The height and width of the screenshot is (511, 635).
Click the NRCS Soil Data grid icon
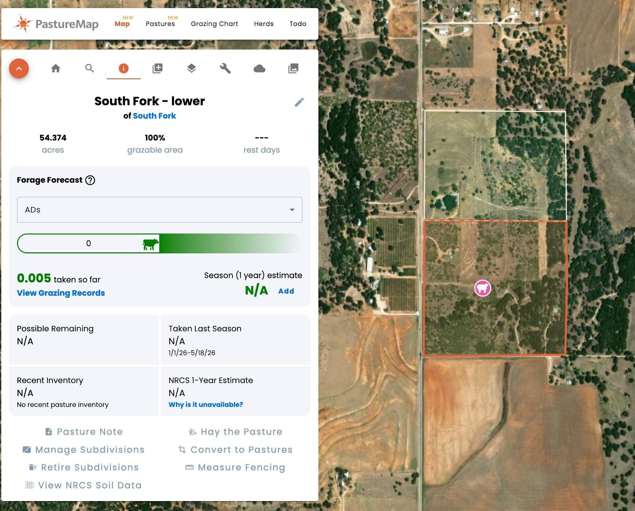[x=30, y=485]
